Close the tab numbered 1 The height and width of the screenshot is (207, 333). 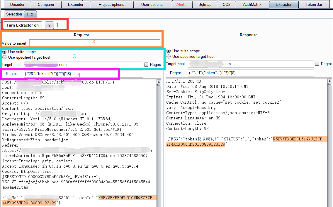click(32, 14)
